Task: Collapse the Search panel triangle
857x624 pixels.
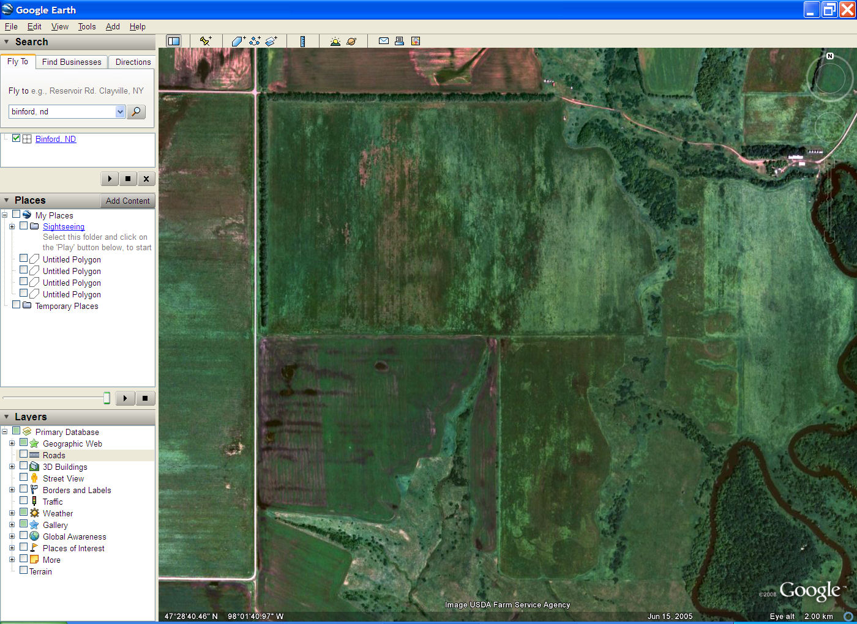Action: [6, 42]
